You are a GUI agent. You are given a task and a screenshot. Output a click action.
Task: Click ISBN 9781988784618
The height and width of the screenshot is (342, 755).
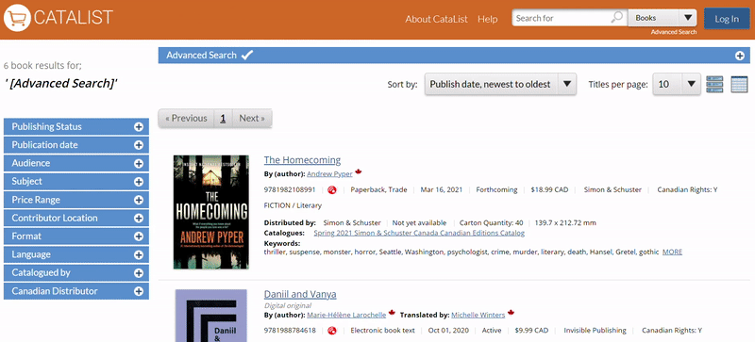pos(290,331)
